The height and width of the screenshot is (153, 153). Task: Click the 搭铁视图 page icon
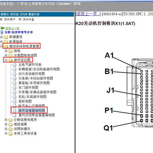pos(15,101)
